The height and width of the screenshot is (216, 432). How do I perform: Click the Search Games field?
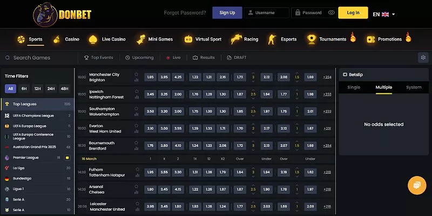click(39, 58)
